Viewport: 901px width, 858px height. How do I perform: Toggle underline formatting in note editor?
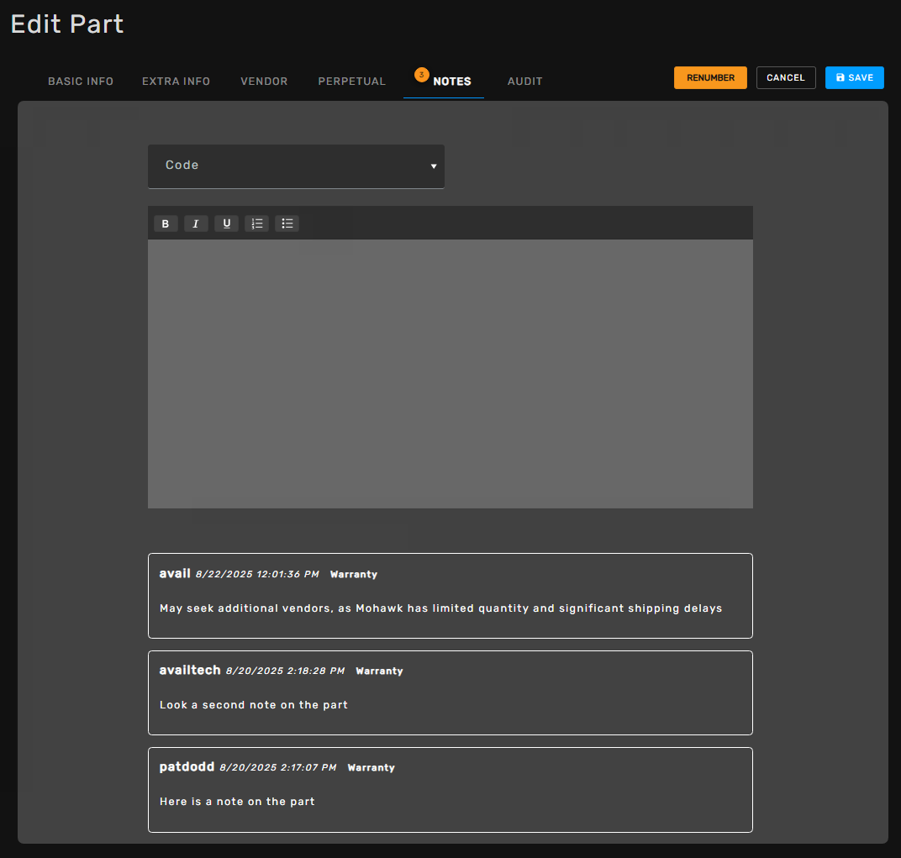click(226, 224)
